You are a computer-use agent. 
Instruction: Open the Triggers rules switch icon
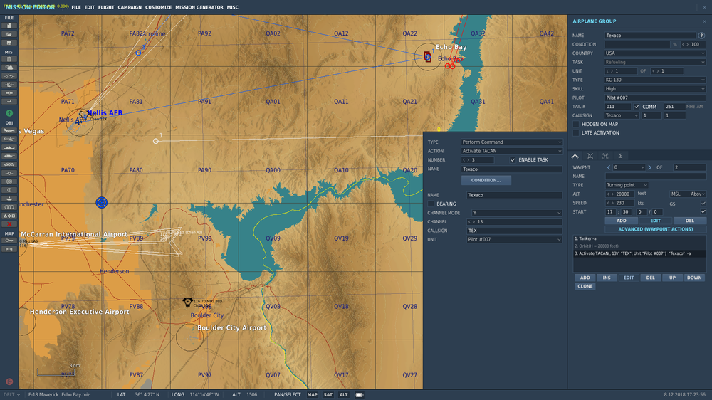(9, 76)
